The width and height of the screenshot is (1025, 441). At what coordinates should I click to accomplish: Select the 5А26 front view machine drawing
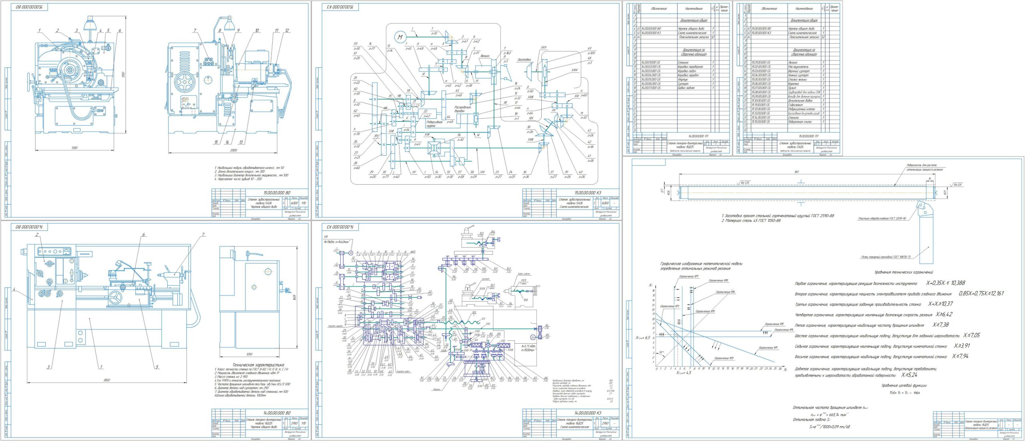coord(74,74)
